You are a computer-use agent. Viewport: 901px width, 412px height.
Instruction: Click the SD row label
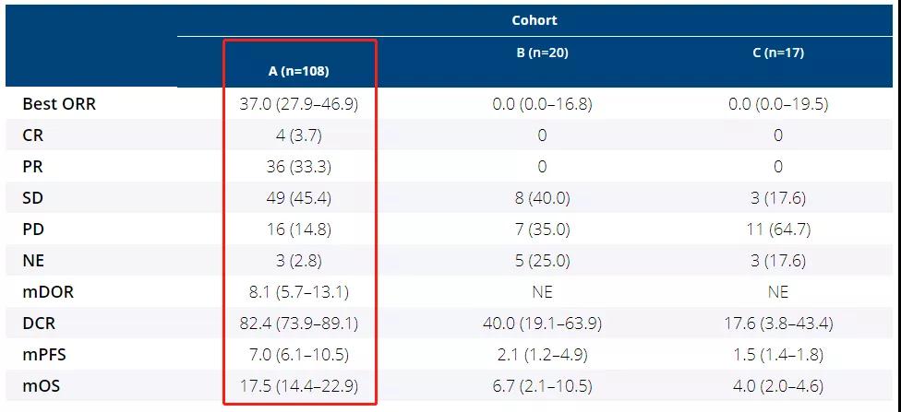pyautogui.click(x=33, y=198)
